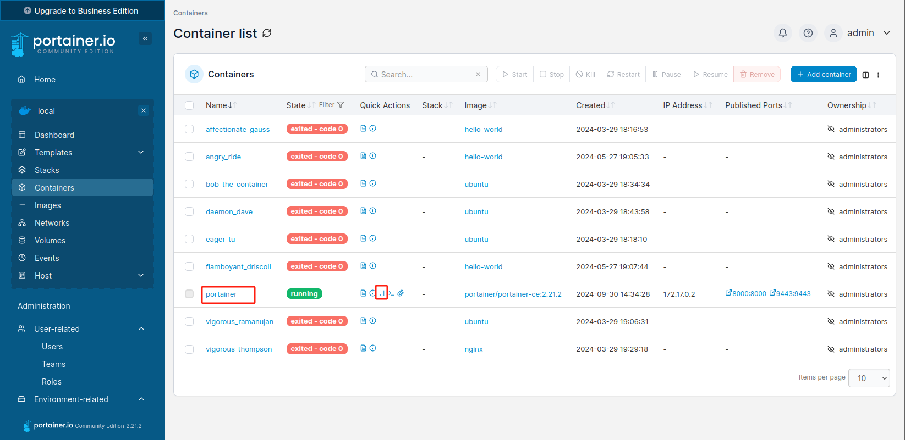Open the State filter funnel
This screenshot has height=440, width=905.
click(x=341, y=105)
